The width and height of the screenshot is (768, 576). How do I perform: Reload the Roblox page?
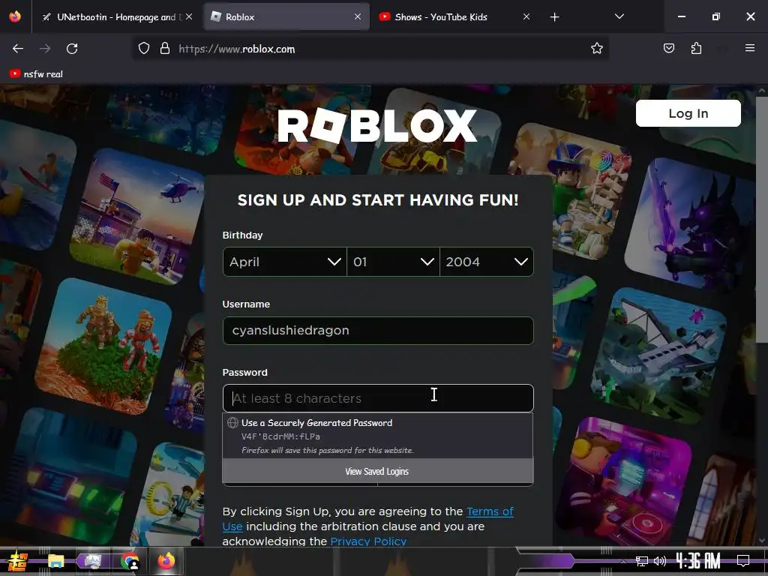[x=72, y=49]
